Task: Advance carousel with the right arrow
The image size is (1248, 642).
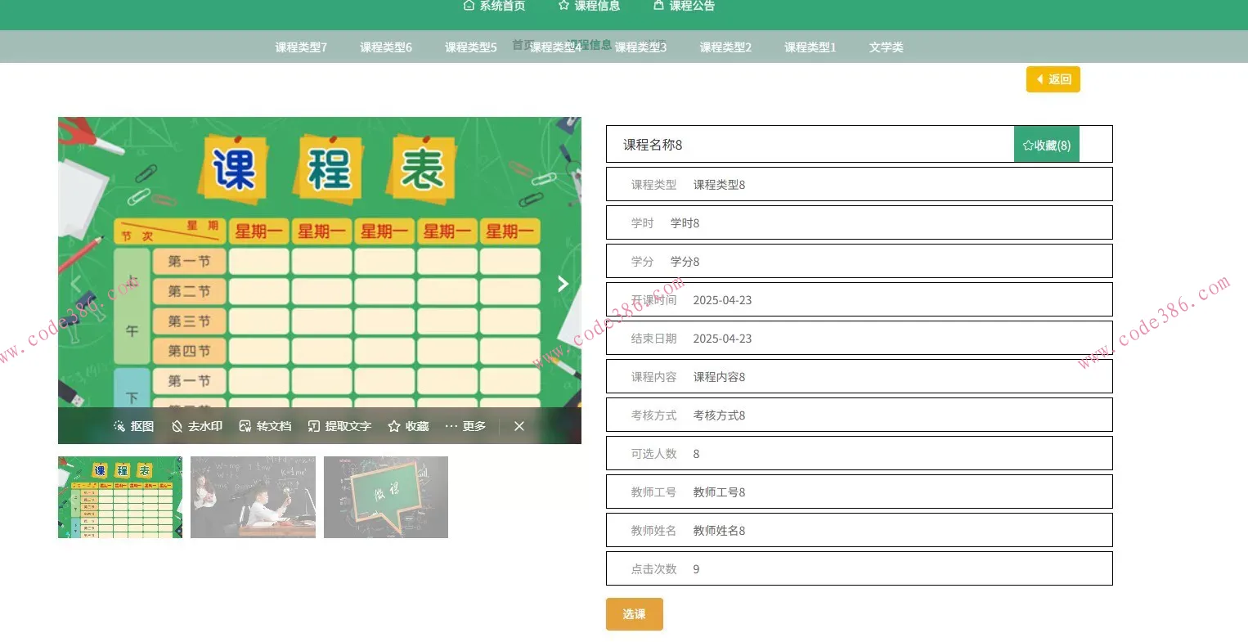Action: 563,283
